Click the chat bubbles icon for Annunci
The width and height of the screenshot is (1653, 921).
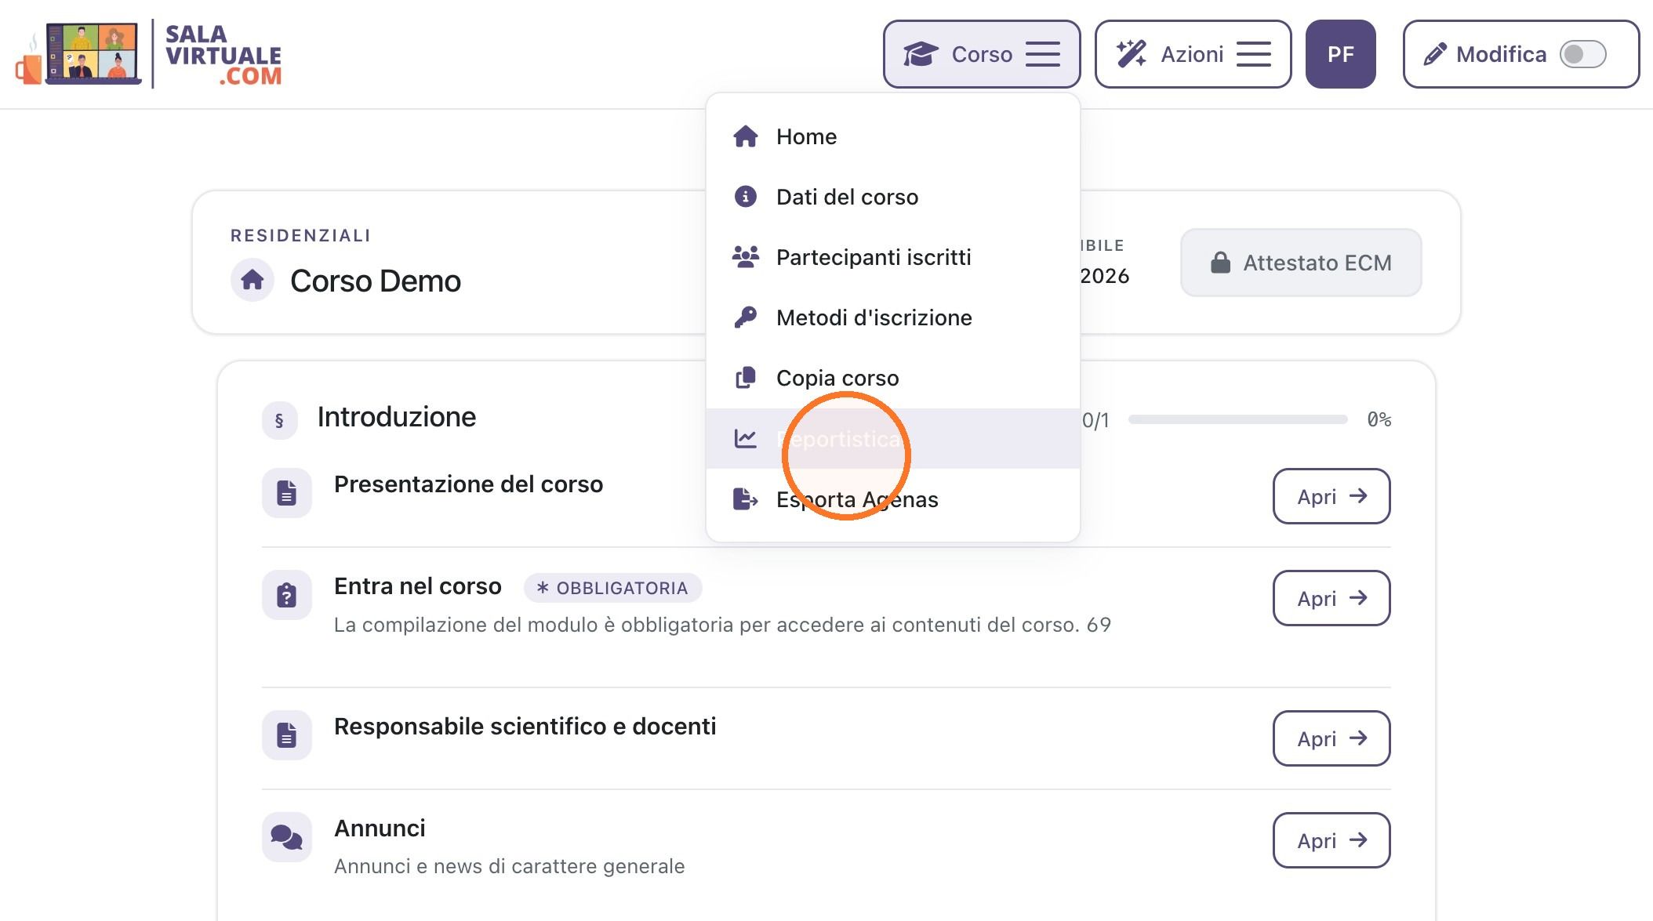[286, 837]
